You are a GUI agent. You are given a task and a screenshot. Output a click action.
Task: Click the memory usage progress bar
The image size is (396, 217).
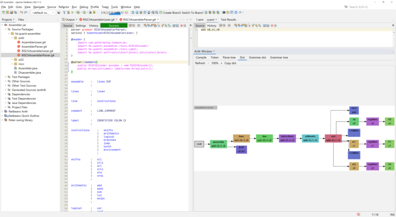click(x=110, y=12)
